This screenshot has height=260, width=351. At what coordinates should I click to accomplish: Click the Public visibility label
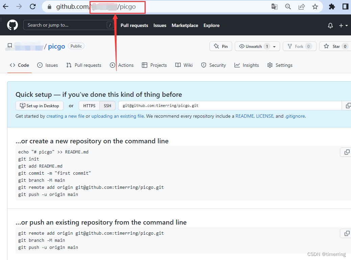pos(76,46)
